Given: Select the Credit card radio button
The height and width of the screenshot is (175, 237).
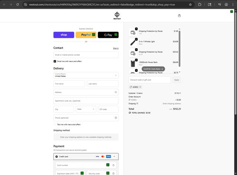Looking at the screenshot, I should click(57, 156).
